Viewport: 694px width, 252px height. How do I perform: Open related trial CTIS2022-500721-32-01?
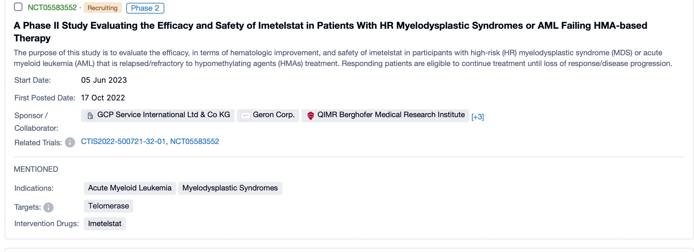click(123, 141)
